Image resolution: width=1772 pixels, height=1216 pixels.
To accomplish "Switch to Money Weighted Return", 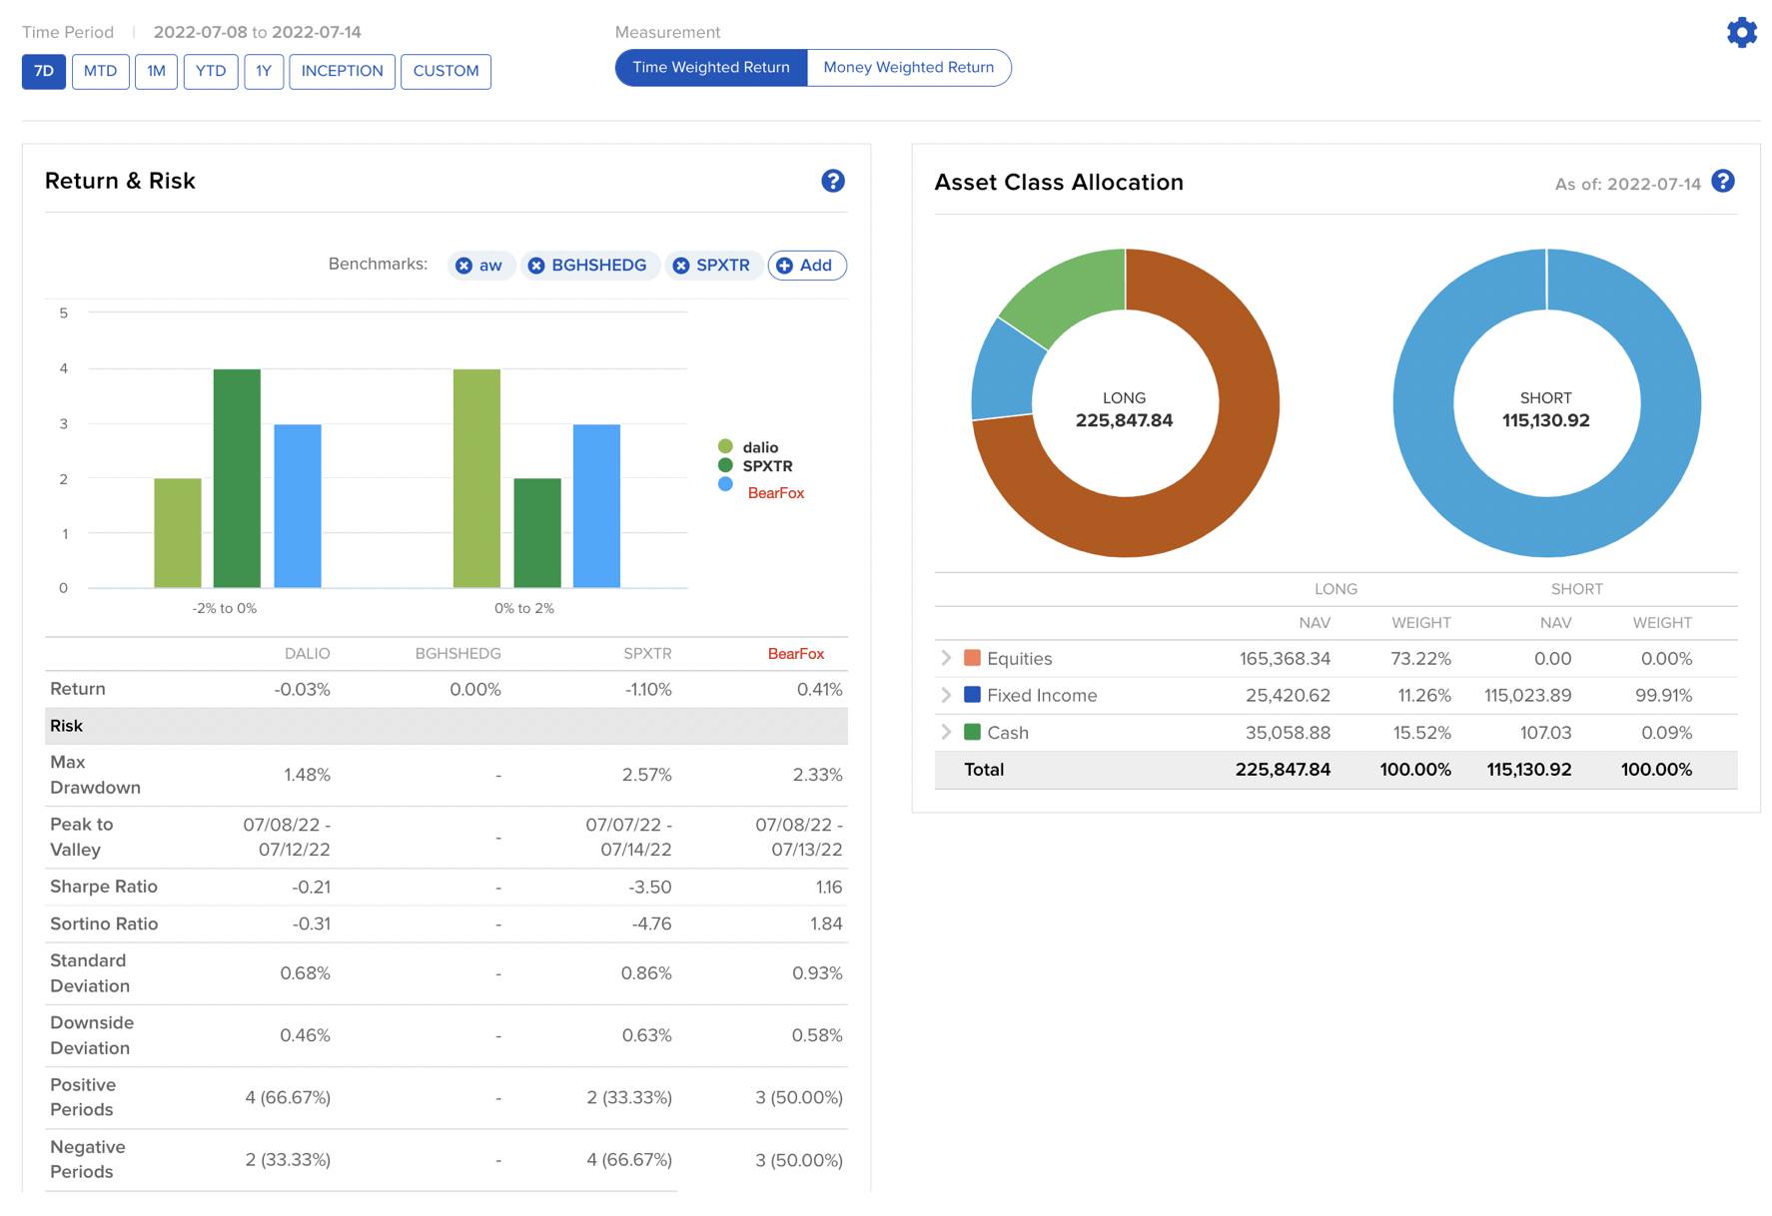I will [907, 68].
